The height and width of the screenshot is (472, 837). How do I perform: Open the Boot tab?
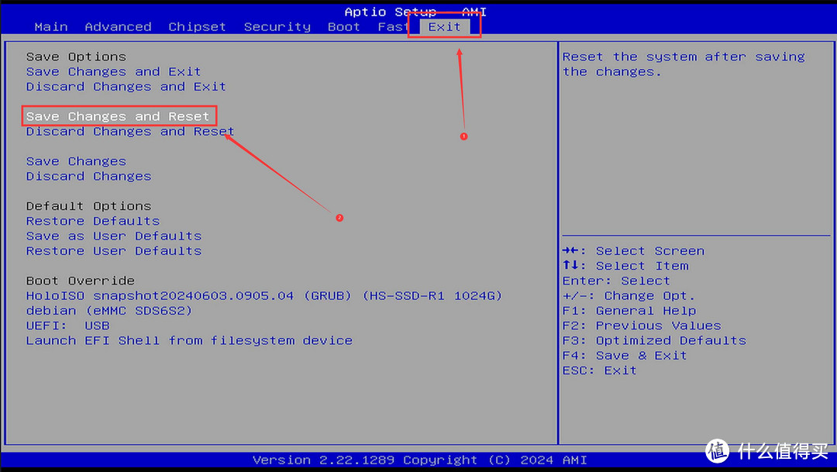click(344, 26)
